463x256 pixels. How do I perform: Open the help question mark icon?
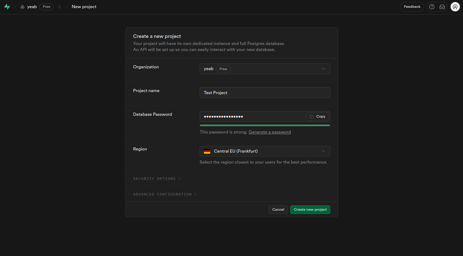pos(432,7)
